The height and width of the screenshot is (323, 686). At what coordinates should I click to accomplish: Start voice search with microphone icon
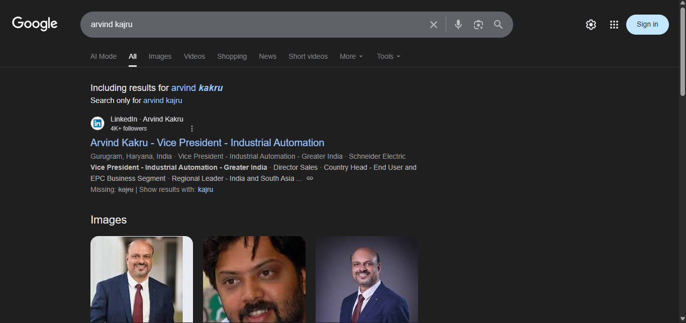[x=458, y=25]
